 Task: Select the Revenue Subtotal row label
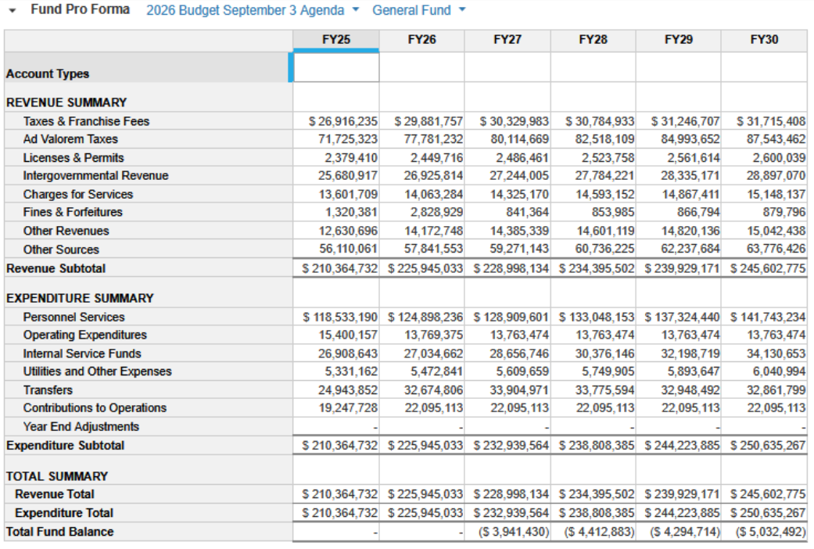[x=56, y=268]
